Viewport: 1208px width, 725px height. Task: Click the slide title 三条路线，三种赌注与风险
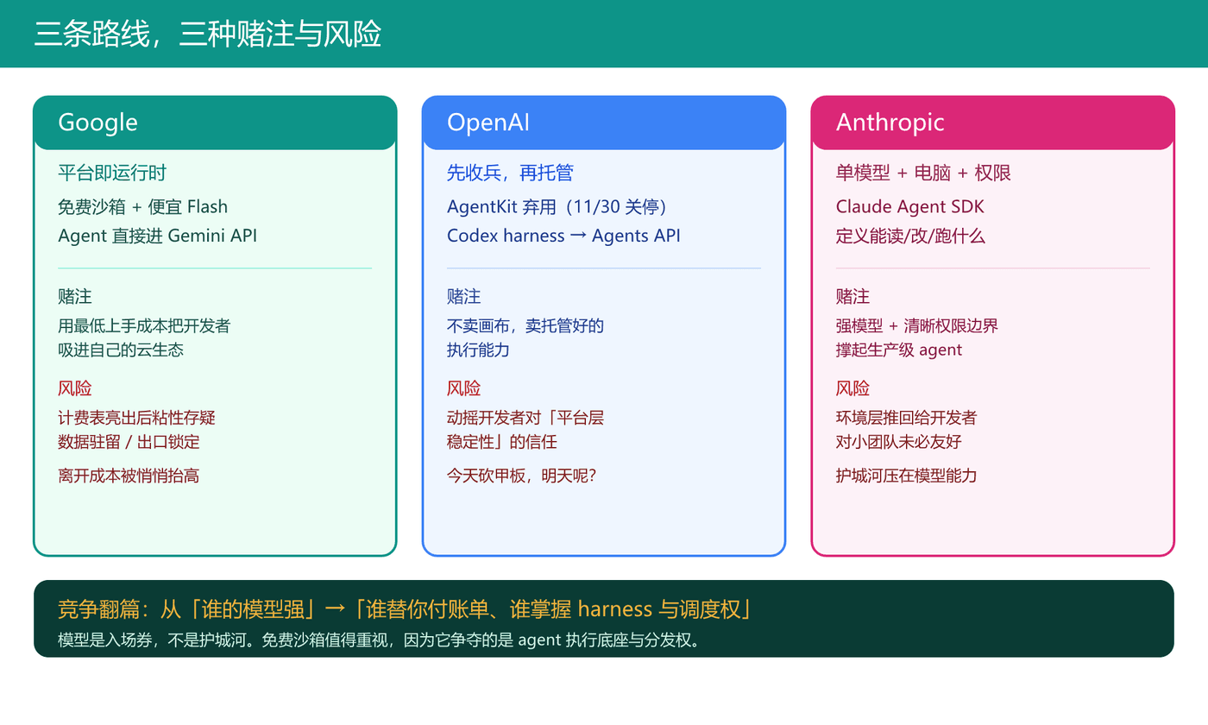[207, 35]
